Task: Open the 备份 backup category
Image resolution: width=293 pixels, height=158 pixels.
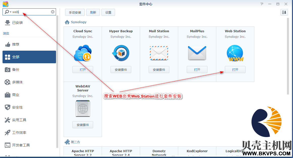Action: pos(29,70)
